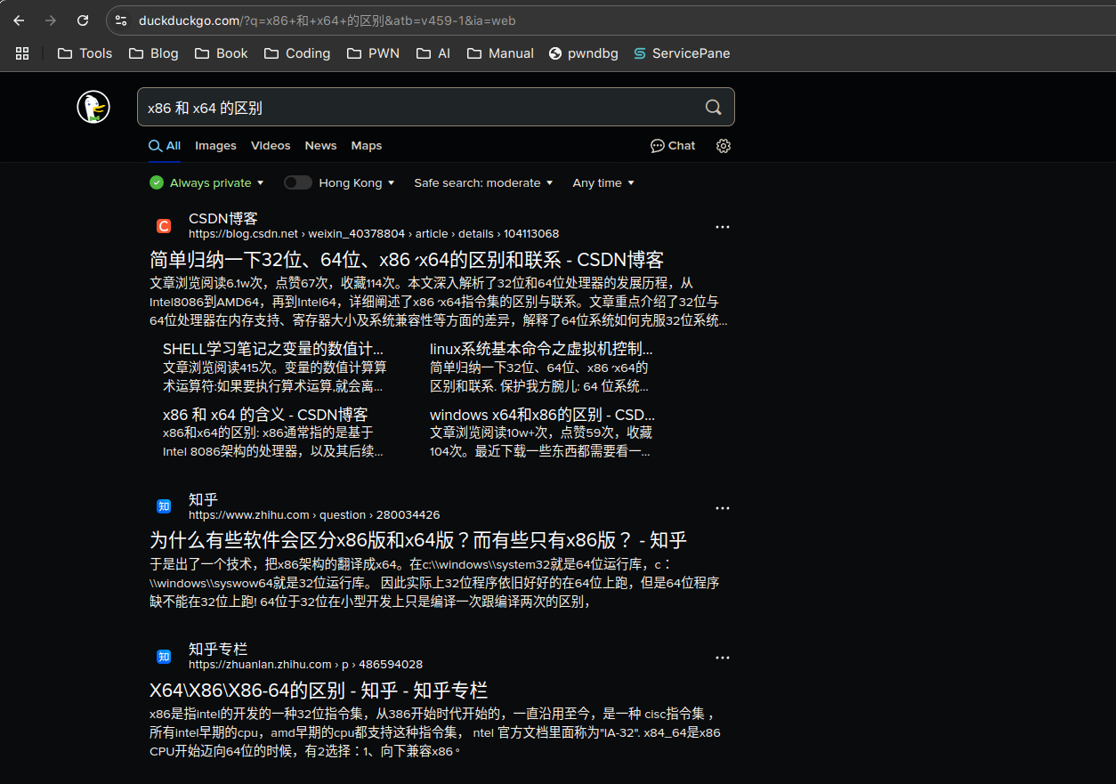1116x784 pixels.
Task: Open the AI bookmark folder
Action: [433, 53]
